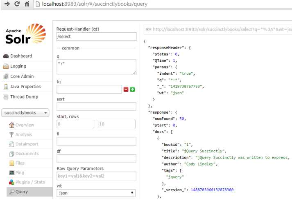The image size is (292, 201).
Task: Click the Raw Query Parameters field
Action: click(x=97, y=176)
